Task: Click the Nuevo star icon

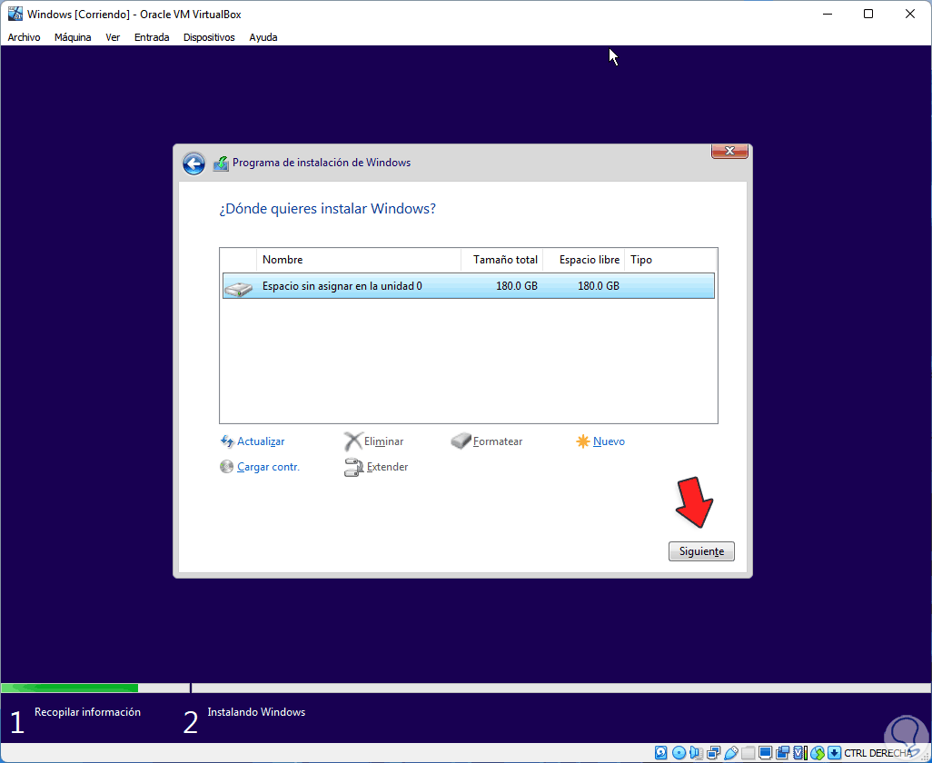Action: (583, 441)
